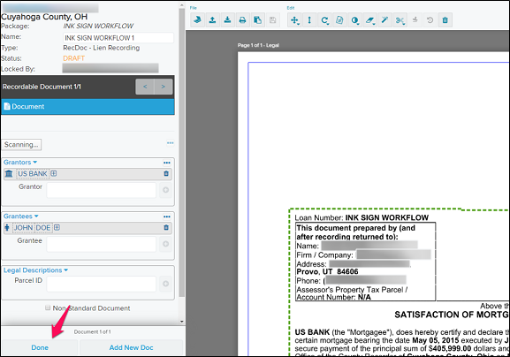Screen dimensions: 510x357
Task: Open the Grantees section more options dots
Action: (167, 216)
